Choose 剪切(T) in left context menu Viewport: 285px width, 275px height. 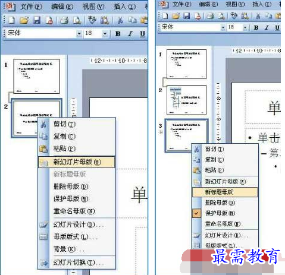tap(77, 124)
